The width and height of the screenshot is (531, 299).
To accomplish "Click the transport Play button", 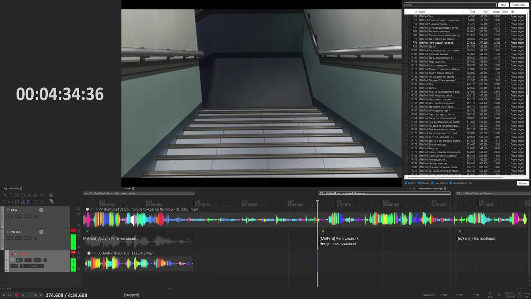I will click(23, 295).
